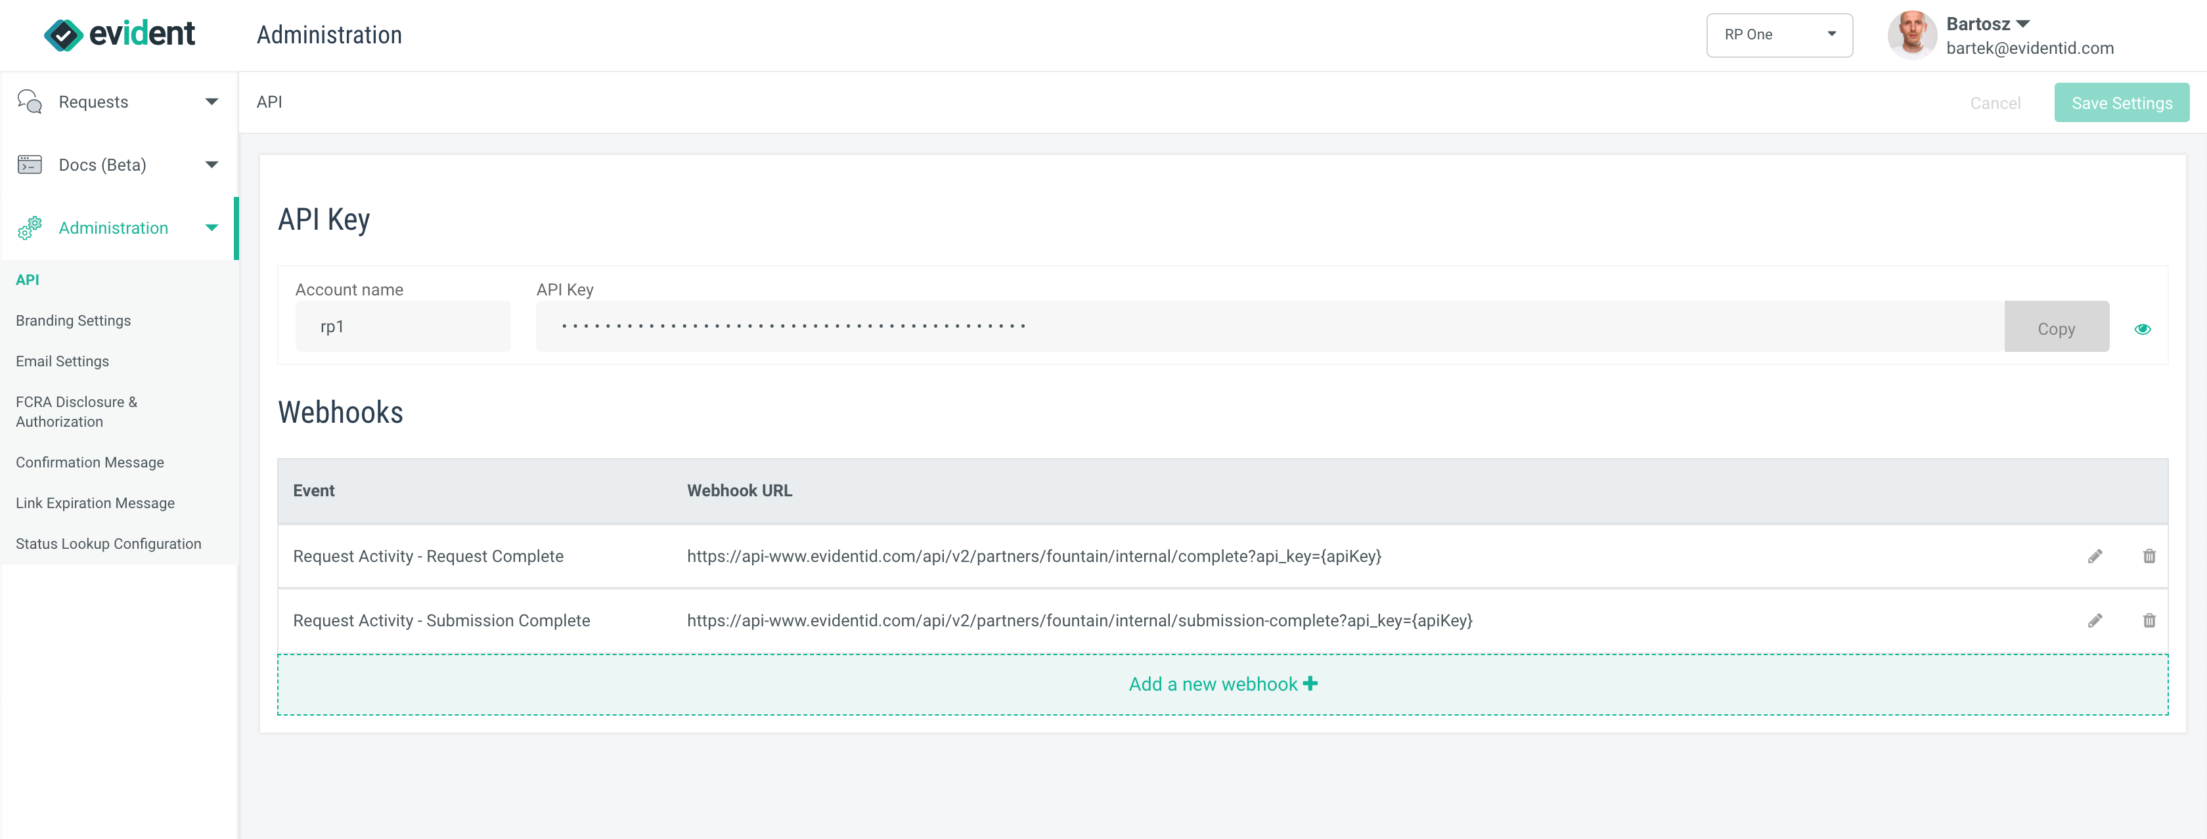Image resolution: width=2207 pixels, height=839 pixels.
Task: Open Branding Settings in sidebar
Action: (73, 320)
